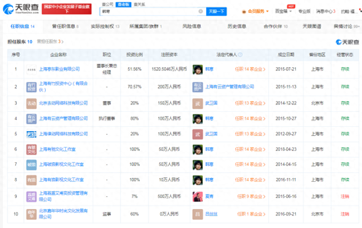Image resolution: width=362 pixels, height=228 pixels.
Task: Click the 天眼一下 search button
Action: 217,11
